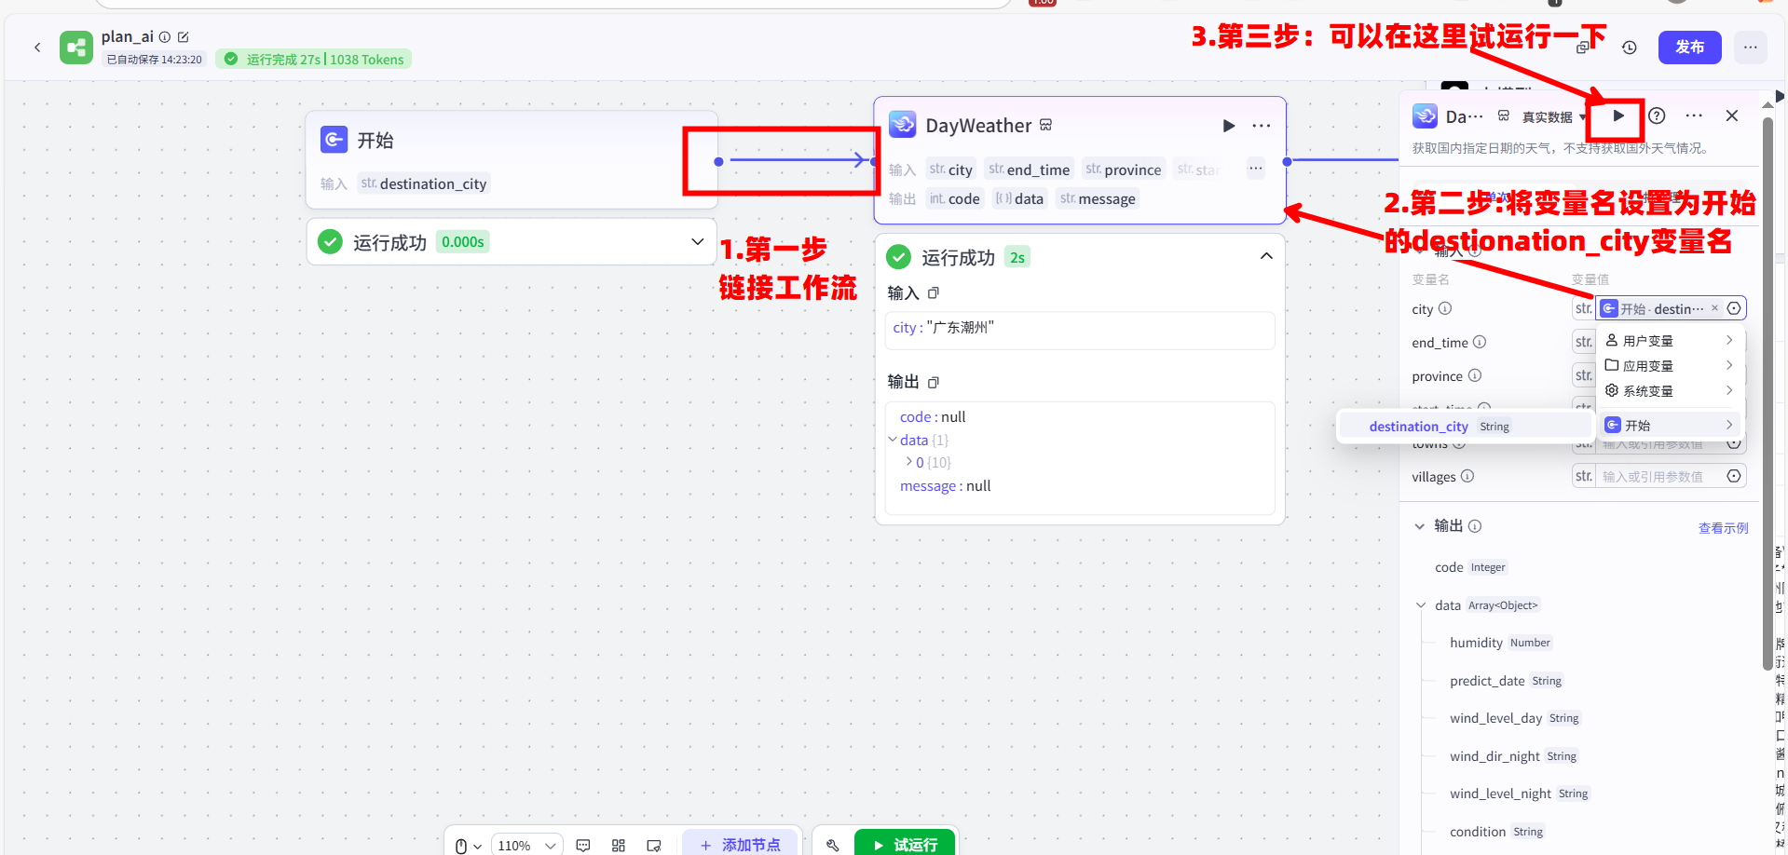Click the 发布 publish button
1788x855 pixels.
[1689, 47]
